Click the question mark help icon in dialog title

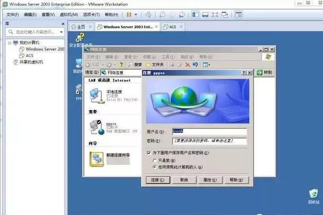[x=244, y=73]
